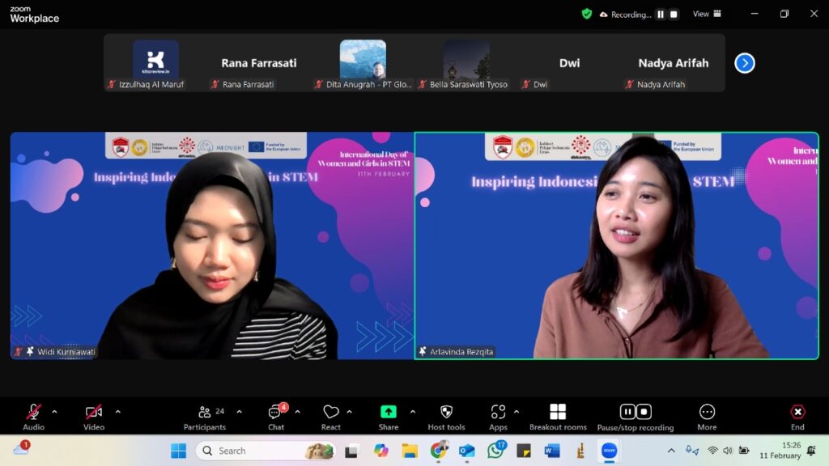Open Copilot from the taskbar
The width and height of the screenshot is (829, 466).
click(x=380, y=451)
